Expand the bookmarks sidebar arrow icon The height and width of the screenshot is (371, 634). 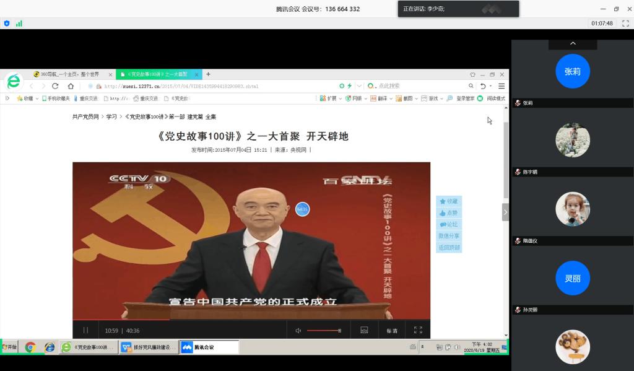tap(7, 98)
